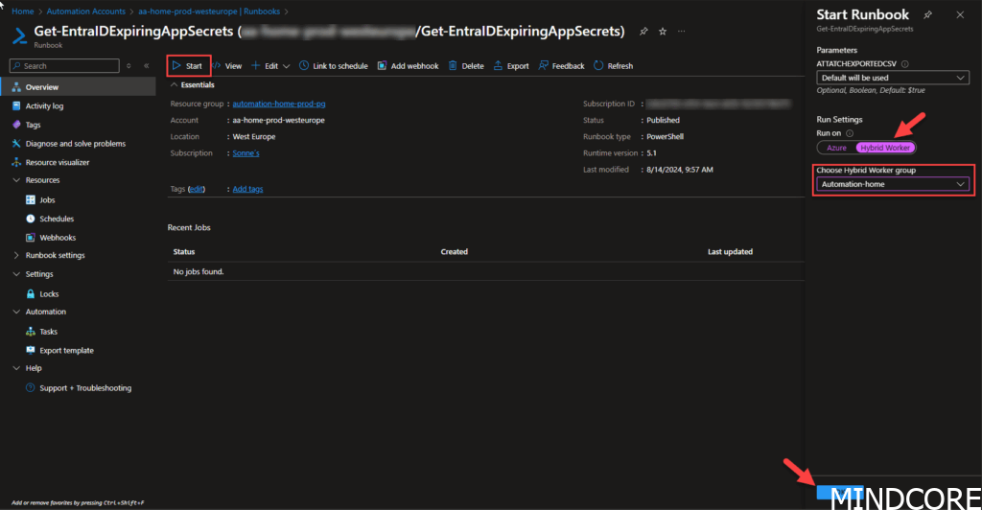Click the Refresh toolbar icon

coord(598,66)
